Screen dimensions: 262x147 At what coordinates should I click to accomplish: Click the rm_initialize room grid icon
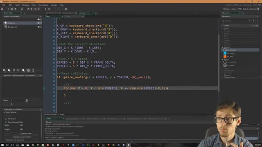click(225, 62)
